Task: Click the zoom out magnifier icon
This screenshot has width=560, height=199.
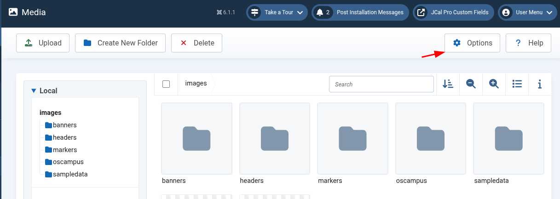Action: pyautogui.click(x=471, y=84)
